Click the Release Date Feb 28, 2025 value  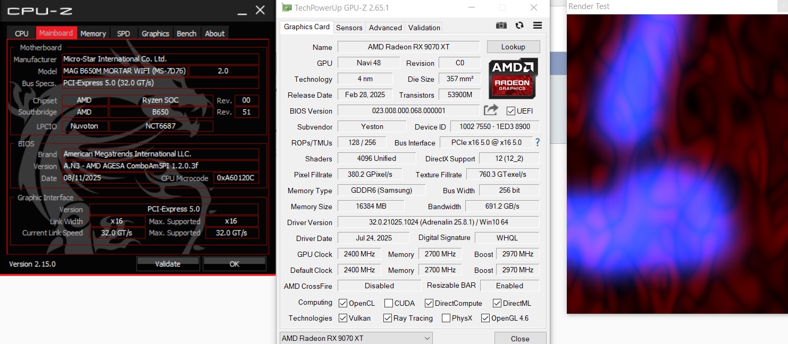tap(365, 94)
